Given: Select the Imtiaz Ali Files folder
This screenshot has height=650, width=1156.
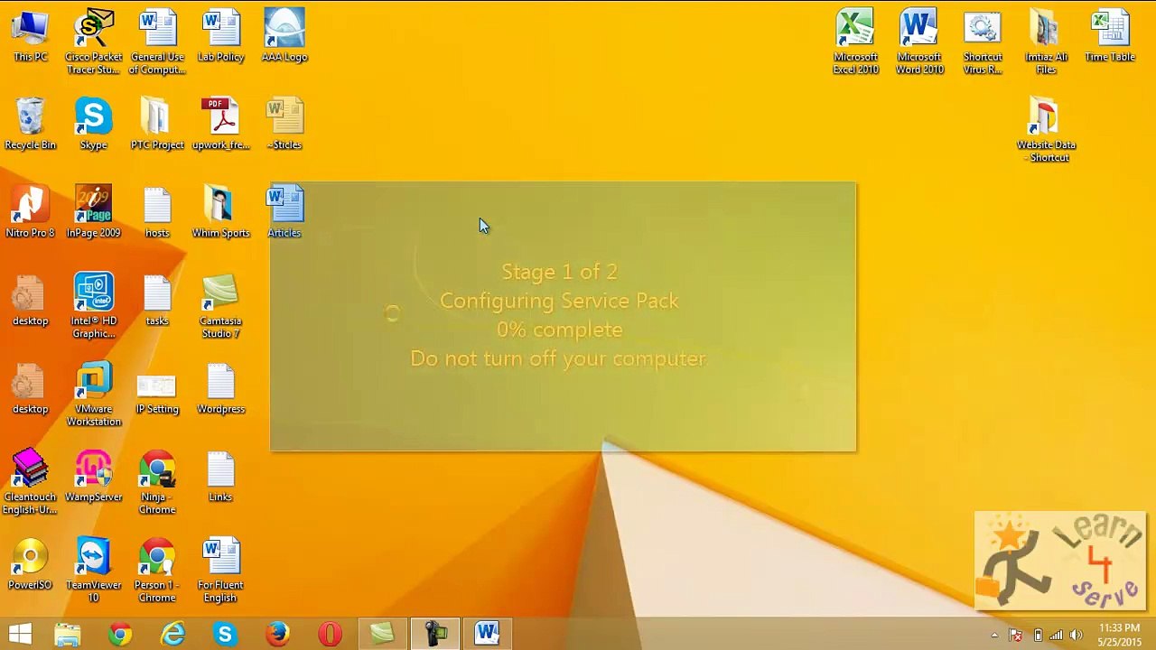Looking at the screenshot, I should (x=1046, y=42).
